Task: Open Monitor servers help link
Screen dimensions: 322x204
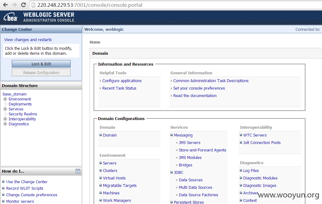Action: pos(20,201)
